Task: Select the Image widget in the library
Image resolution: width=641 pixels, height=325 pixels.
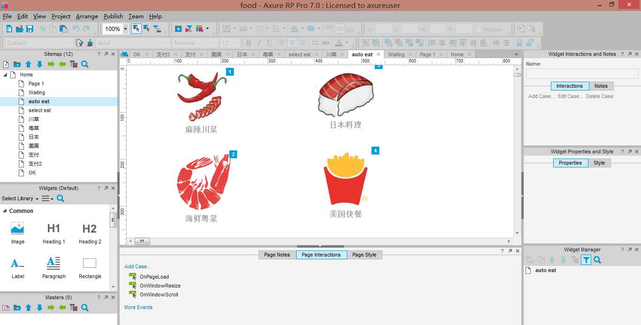Action: coord(18,233)
